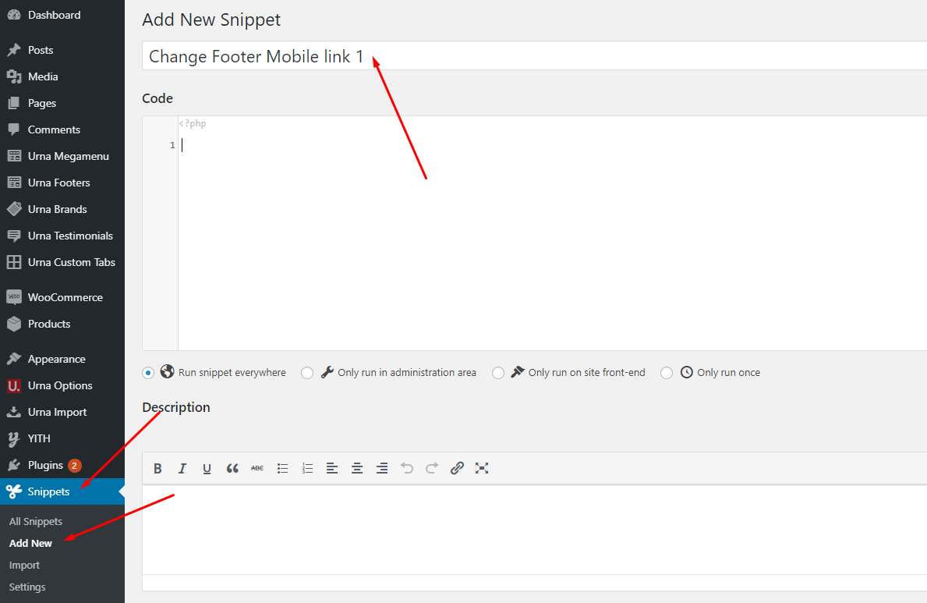Click the Bold formatting icon
This screenshot has width=927, height=603.
[x=157, y=469]
